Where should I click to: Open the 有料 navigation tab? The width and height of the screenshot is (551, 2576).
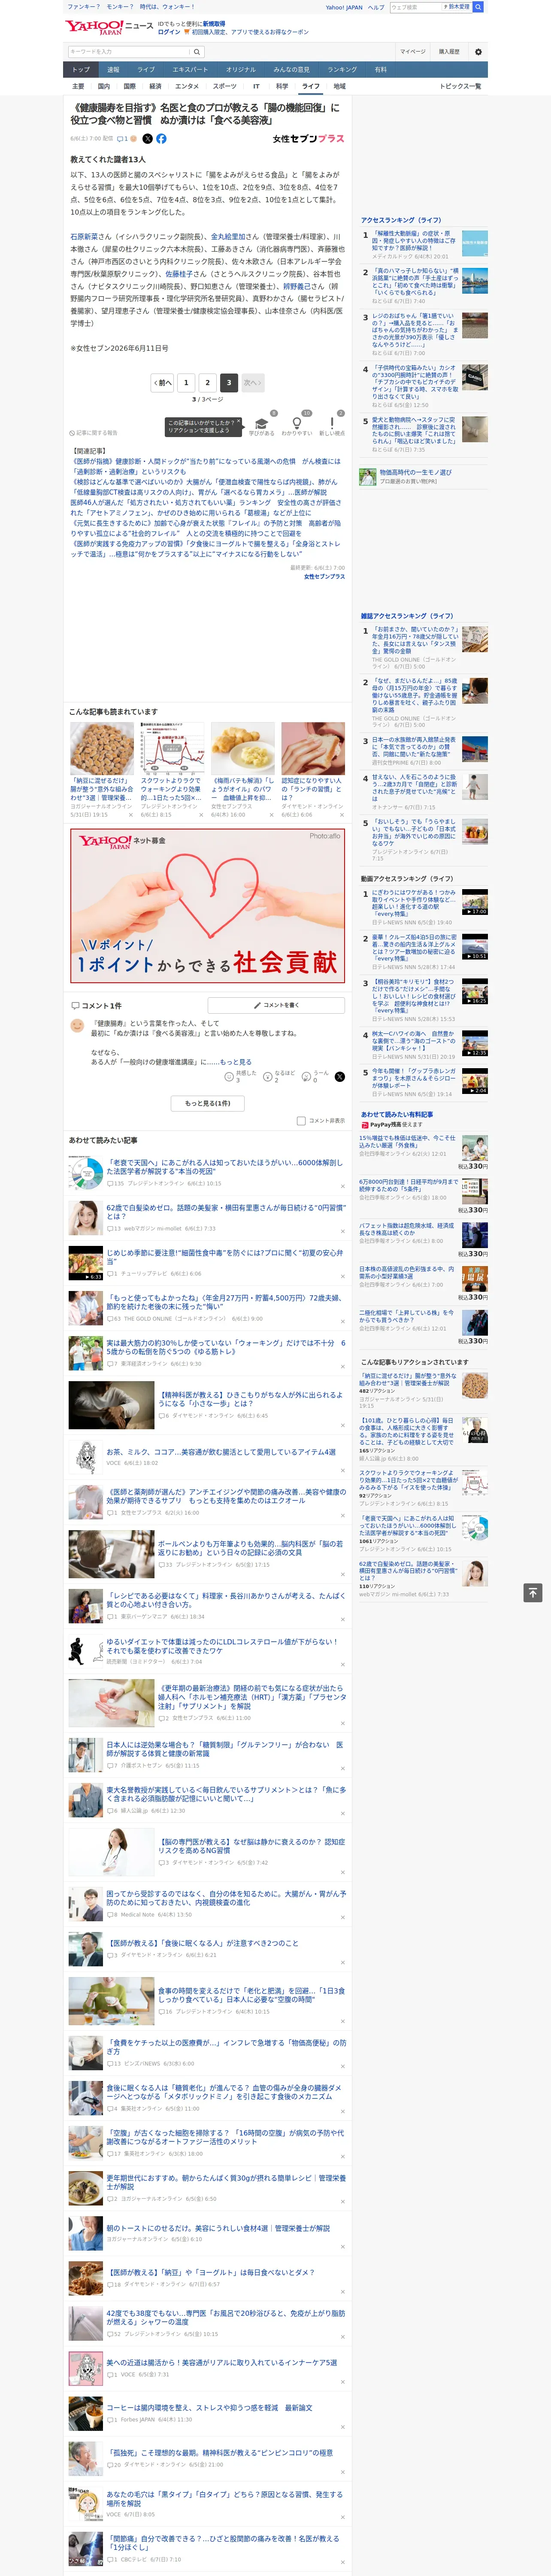[x=380, y=70]
